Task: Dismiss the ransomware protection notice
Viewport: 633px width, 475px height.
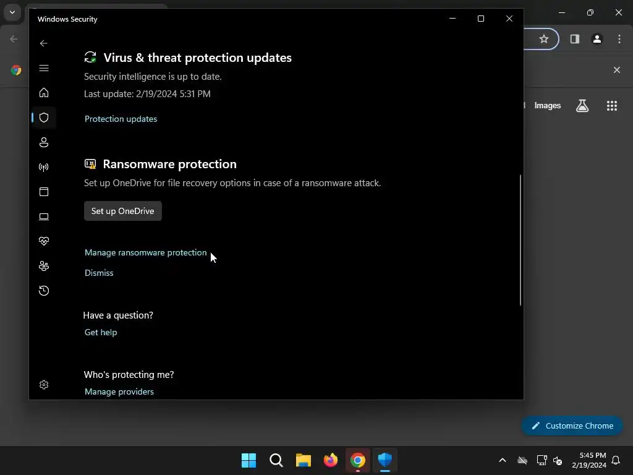Action: tap(99, 273)
